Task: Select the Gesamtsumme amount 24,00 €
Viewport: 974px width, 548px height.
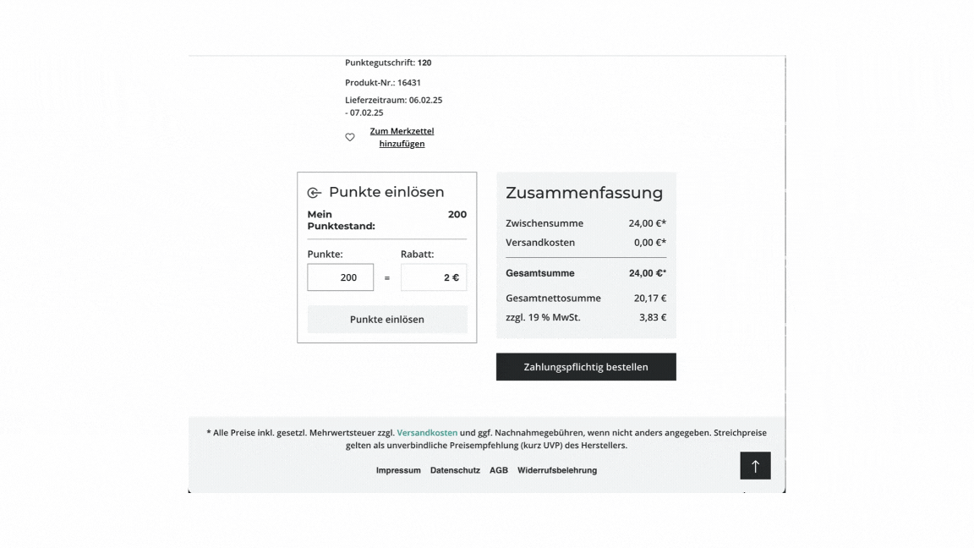Action: tap(647, 273)
